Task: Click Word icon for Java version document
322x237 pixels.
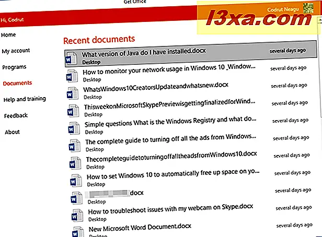Action: (x=71, y=58)
